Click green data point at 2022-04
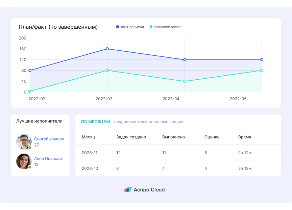This screenshot has height=210, width=292. click(185, 81)
